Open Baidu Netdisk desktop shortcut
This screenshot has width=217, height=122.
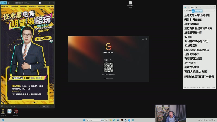point(9,112)
